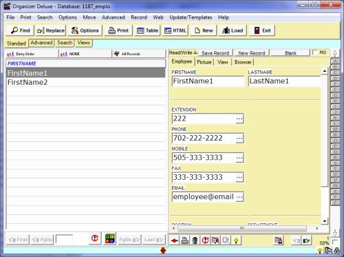Viewport: 344px width, 257px height.
Task: Select the FirstName2 record in the list
Action: pyautogui.click(x=85, y=82)
